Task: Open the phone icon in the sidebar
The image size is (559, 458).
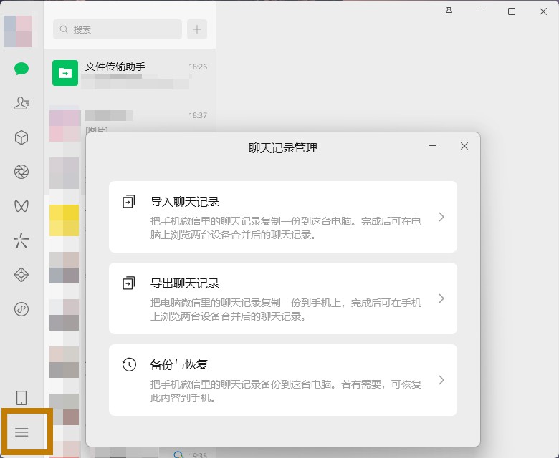Action: tap(21, 397)
